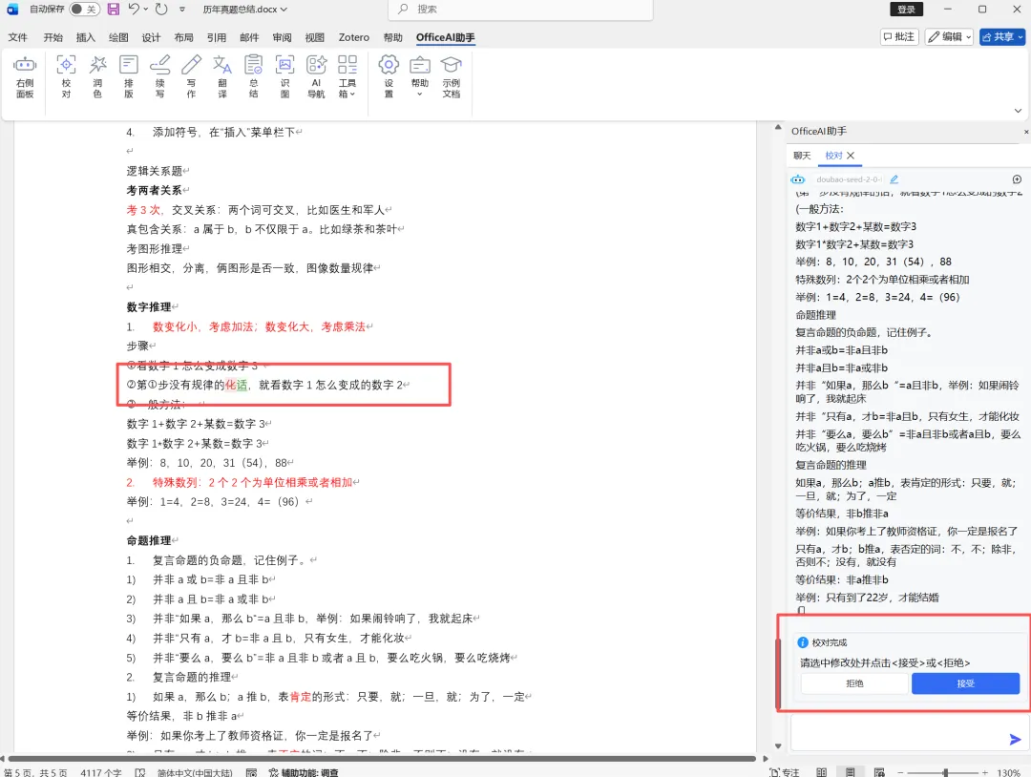Open the 右侧面板 robot icon

click(x=25, y=76)
